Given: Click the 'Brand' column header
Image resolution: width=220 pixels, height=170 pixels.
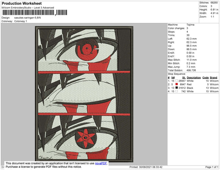Looking at the screenshot, I should coord(213,78).
